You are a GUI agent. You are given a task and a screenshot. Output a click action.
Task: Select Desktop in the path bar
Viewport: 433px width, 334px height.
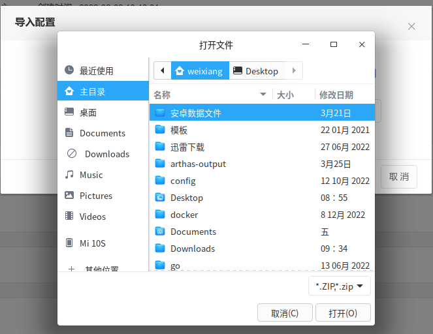point(257,70)
